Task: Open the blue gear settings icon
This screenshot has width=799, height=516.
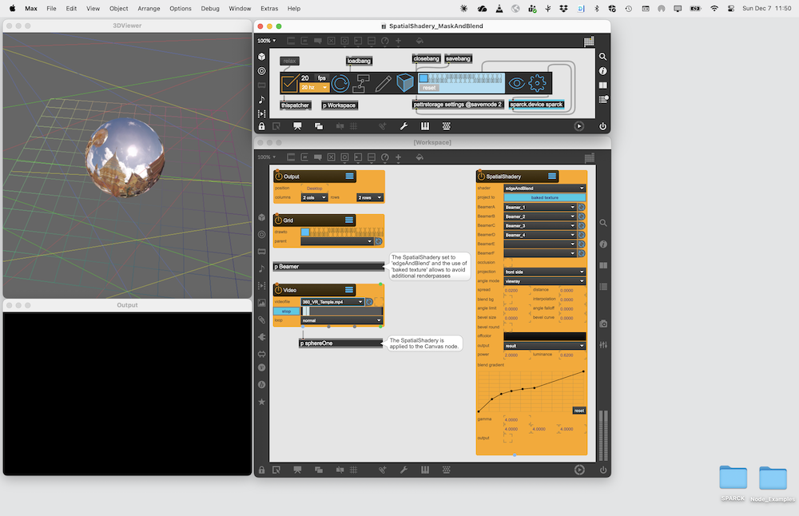Action: (538, 83)
